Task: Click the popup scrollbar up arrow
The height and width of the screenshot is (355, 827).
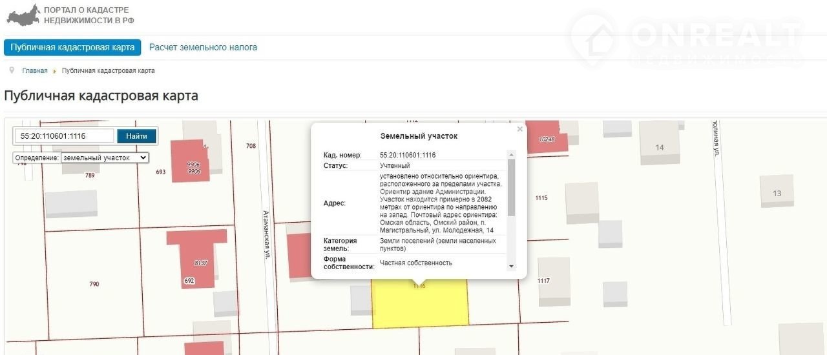Action: point(512,155)
